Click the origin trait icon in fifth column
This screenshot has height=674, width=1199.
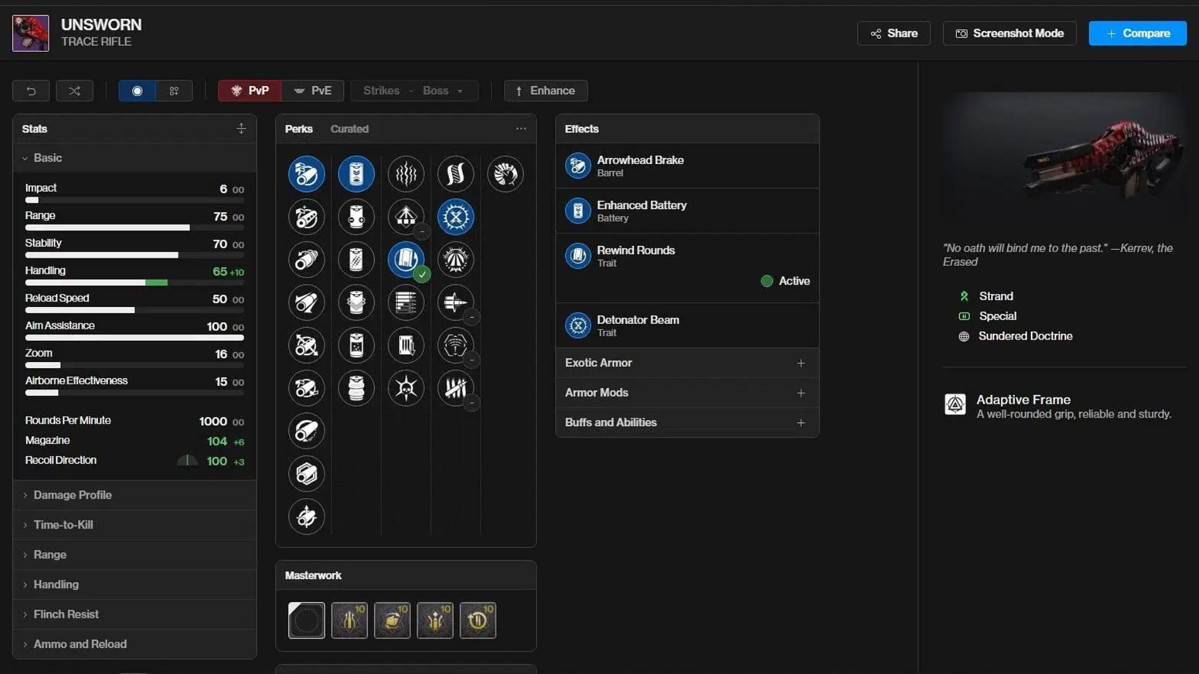(505, 174)
